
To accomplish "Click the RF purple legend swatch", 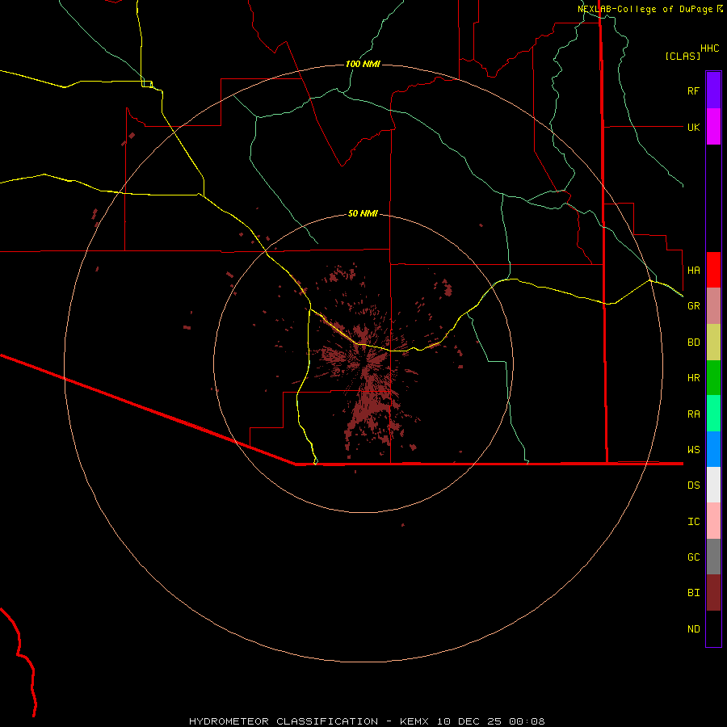I will click(x=713, y=90).
